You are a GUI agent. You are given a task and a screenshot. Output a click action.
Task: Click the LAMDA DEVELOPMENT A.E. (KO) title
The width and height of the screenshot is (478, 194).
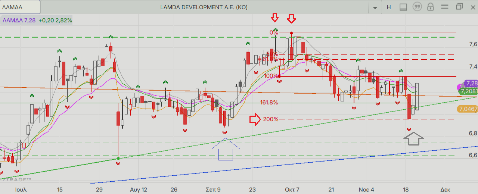tap(204, 7)
